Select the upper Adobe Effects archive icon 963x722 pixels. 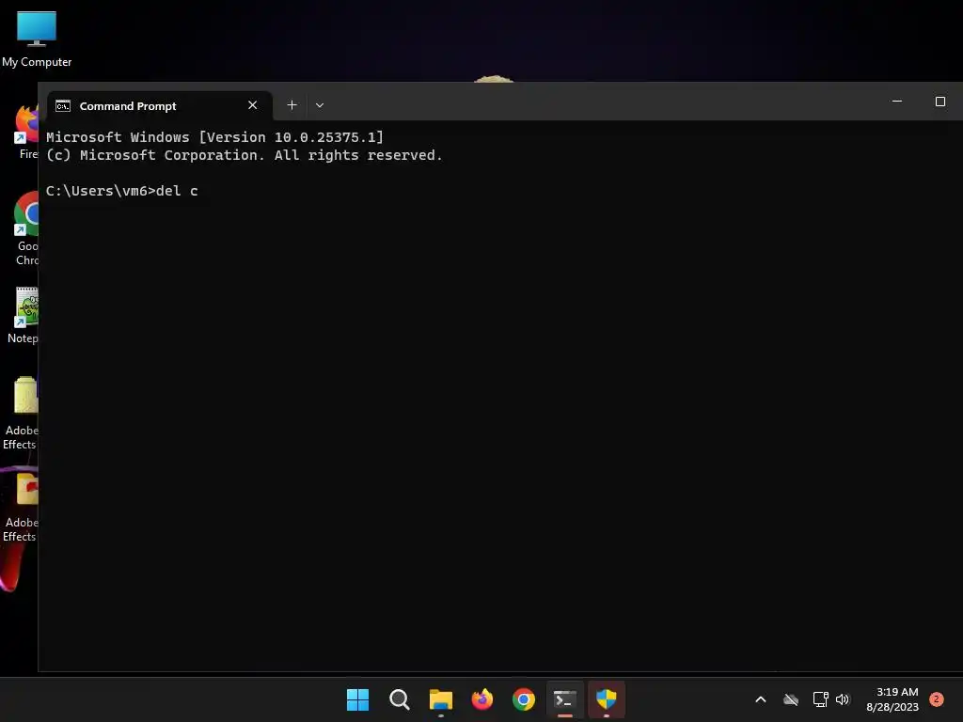[x=22, y=413]
